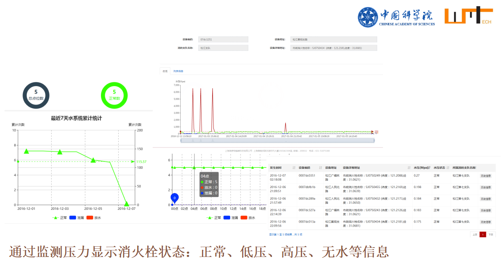Sort table by 水压状态 column
This screenshot has height=259, width=502.
click(x=448, y=168)
